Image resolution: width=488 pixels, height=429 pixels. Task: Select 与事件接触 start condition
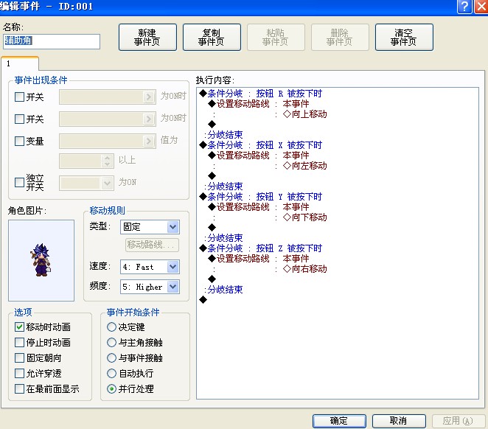point(111,357)
